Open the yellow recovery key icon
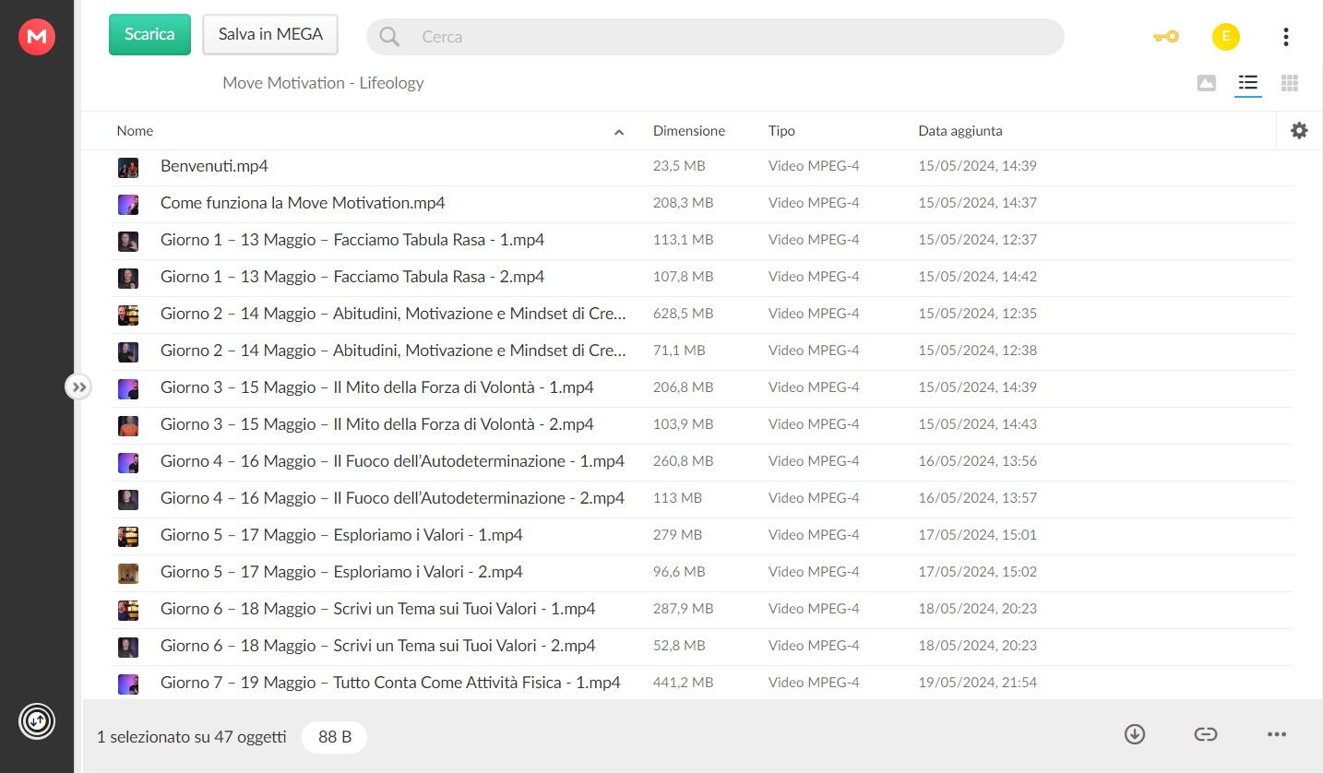The height and width of the screenshot is (773, 1323). click(x=1166, y=37)
